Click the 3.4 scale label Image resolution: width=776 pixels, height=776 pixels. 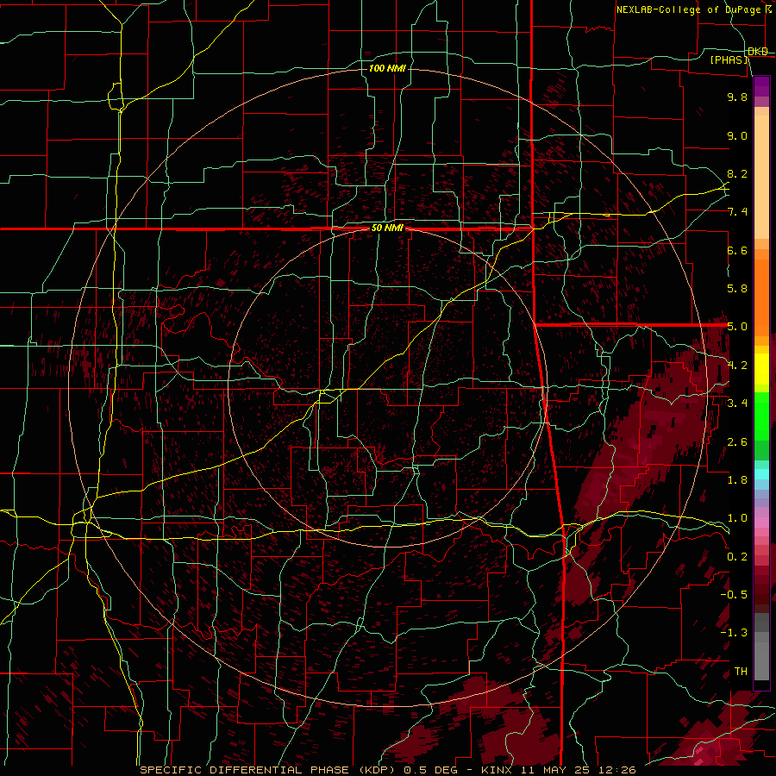[737, 403]
